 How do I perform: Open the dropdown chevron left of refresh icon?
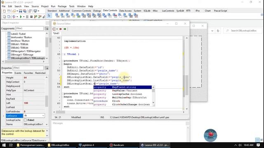click(212, 31)
